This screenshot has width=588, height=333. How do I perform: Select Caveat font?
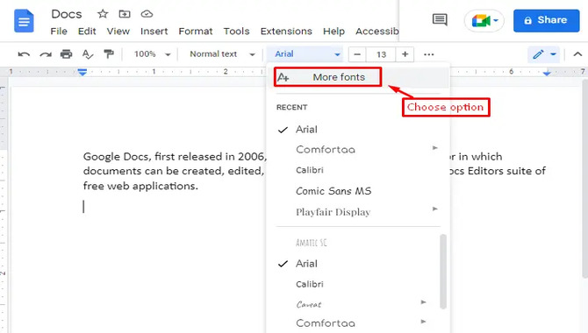(309, 305)
